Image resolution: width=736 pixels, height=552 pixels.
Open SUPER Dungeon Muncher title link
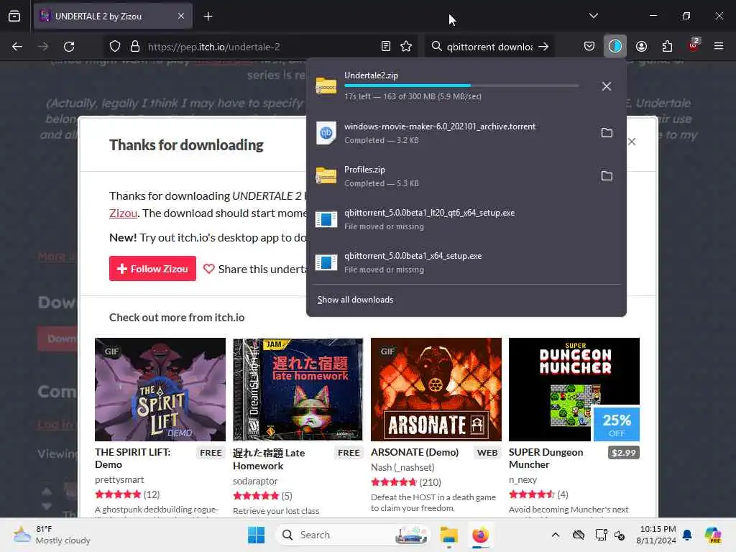[x=546, y=458]
